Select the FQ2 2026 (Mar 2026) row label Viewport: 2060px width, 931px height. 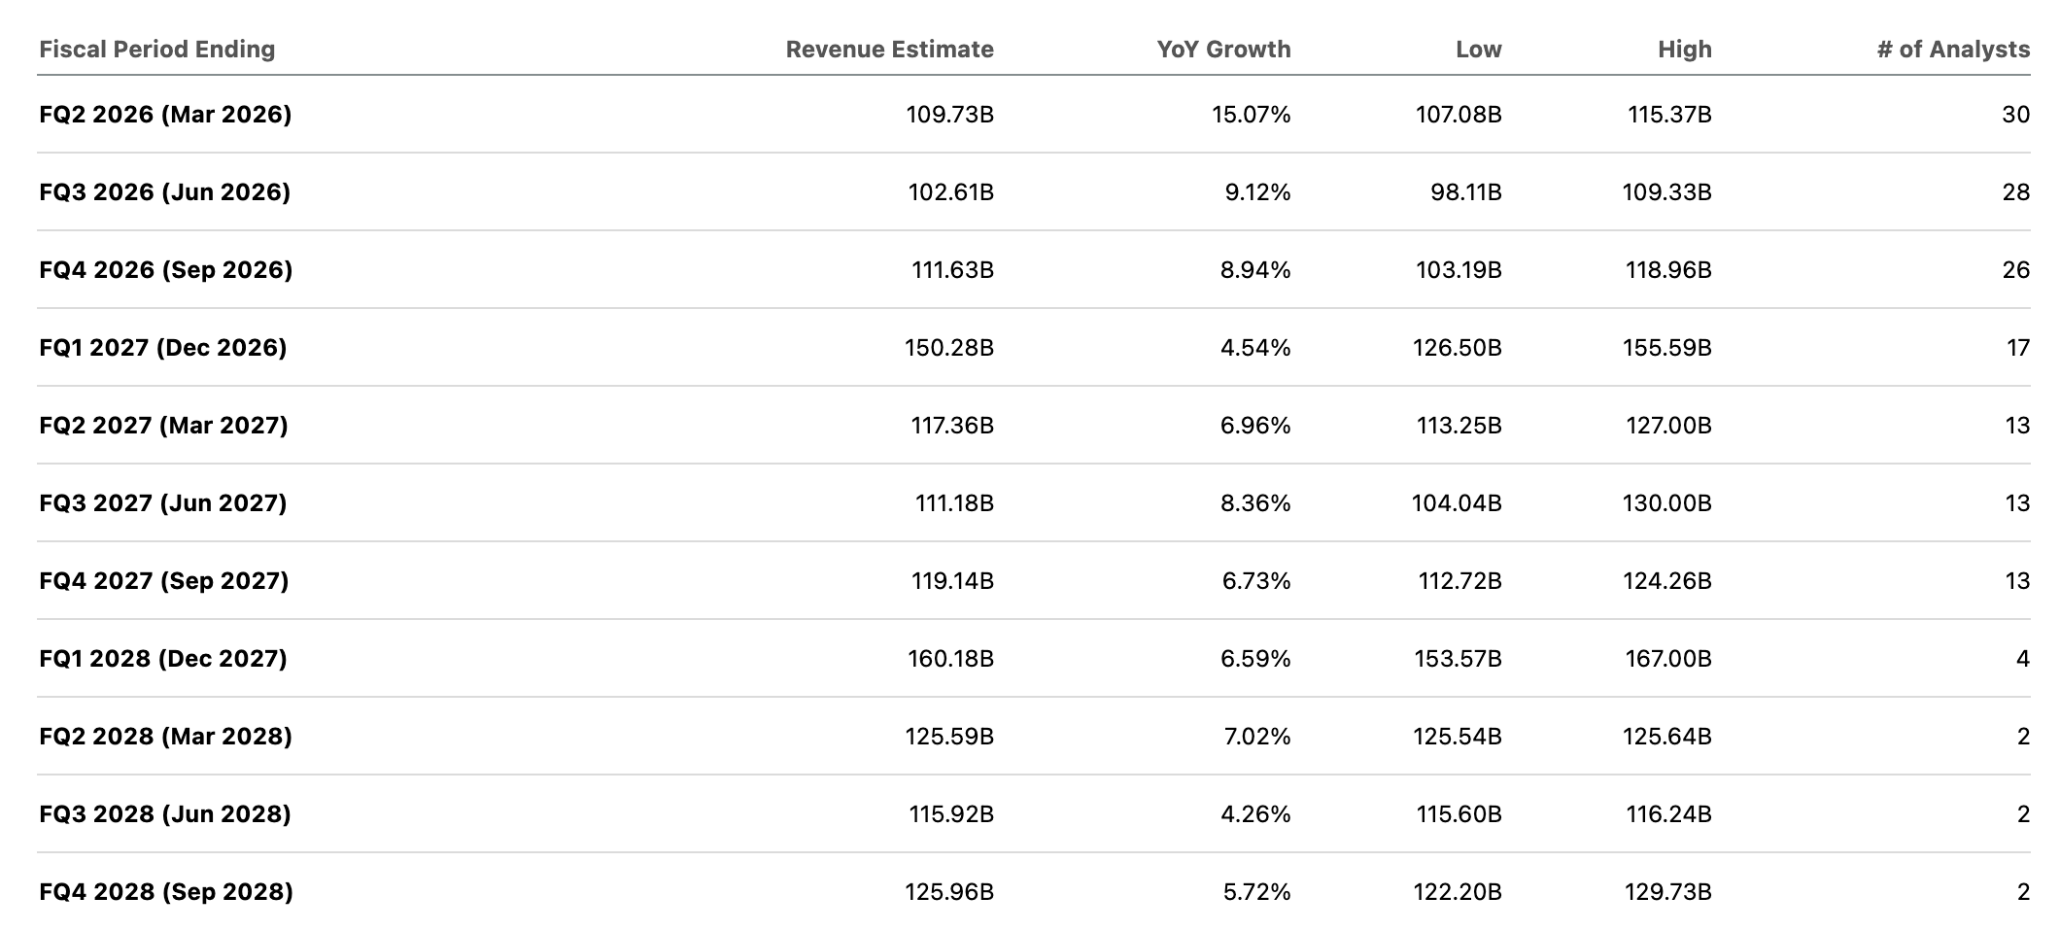[165, 115]
